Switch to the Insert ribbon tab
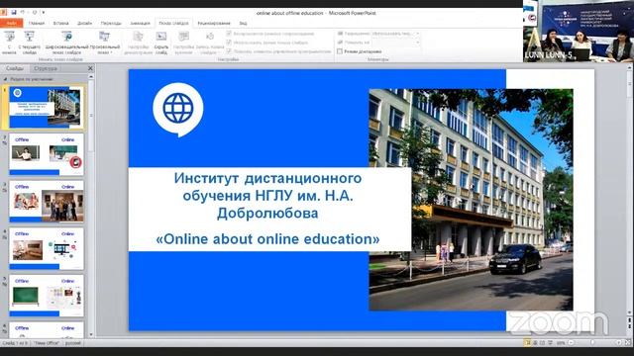 [x=60, y=23]
